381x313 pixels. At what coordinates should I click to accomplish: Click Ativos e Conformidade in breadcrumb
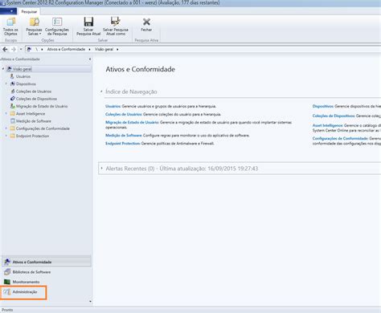coord(66,49)
